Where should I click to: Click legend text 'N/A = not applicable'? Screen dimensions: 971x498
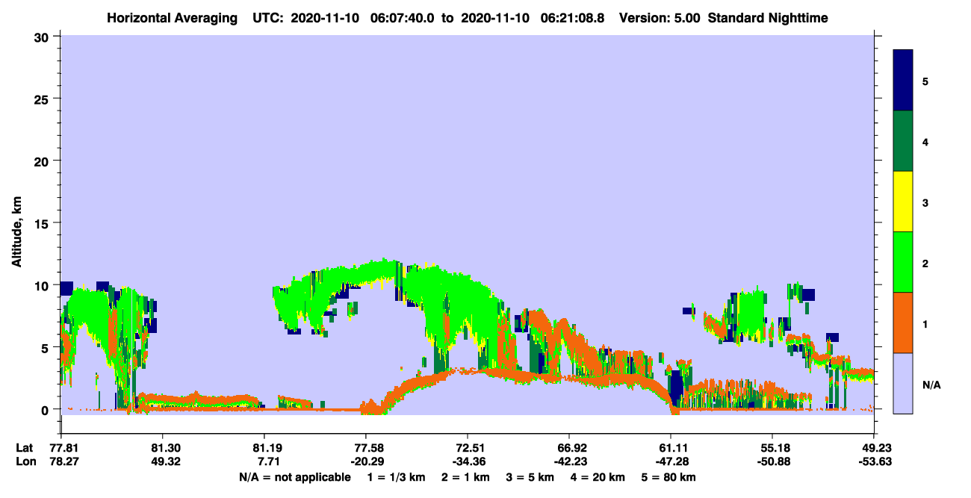[294, 477]
